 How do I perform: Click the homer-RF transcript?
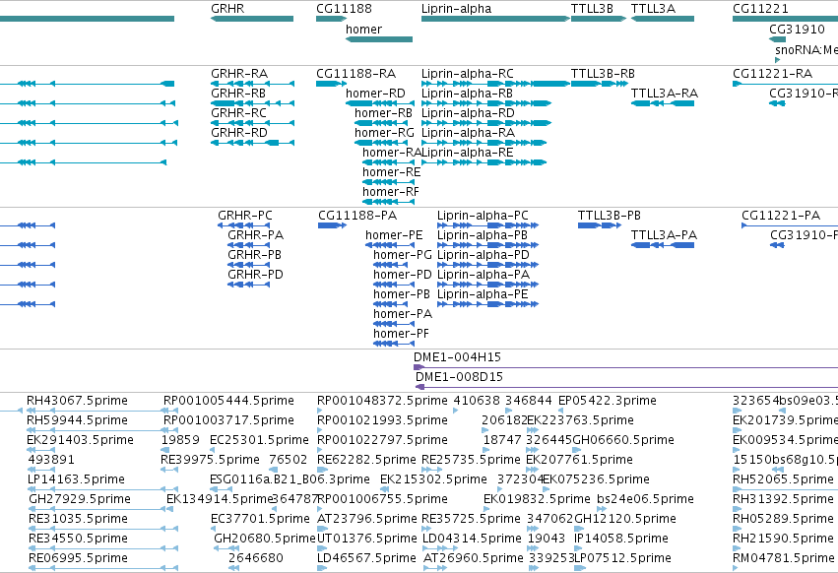tap(389, 202)
